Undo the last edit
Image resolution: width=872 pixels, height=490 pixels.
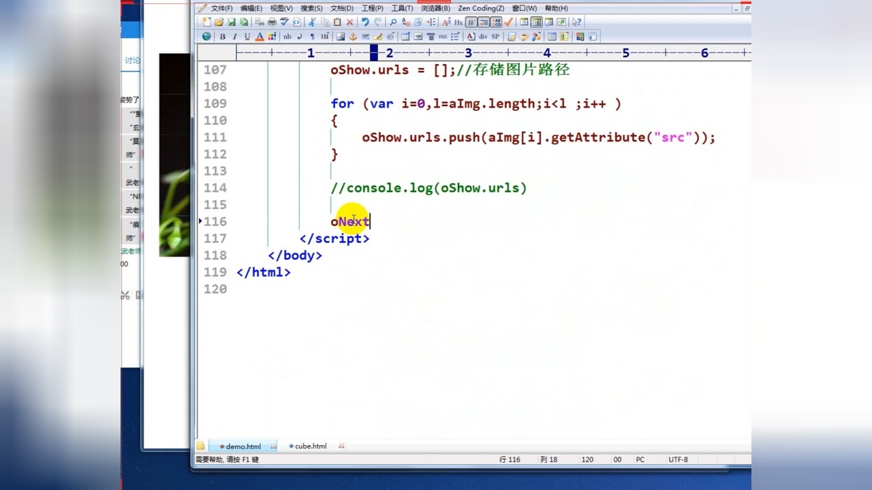pos(365,22)
